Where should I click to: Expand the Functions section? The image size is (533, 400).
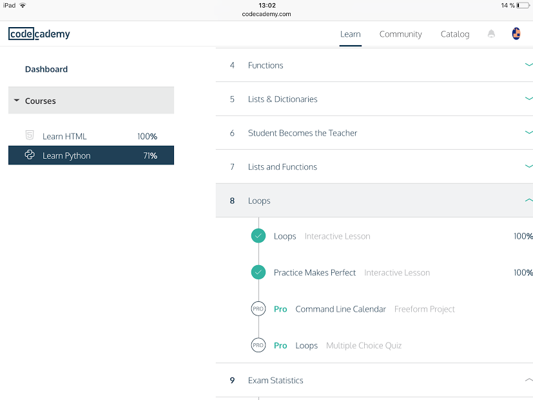(374, 65)
